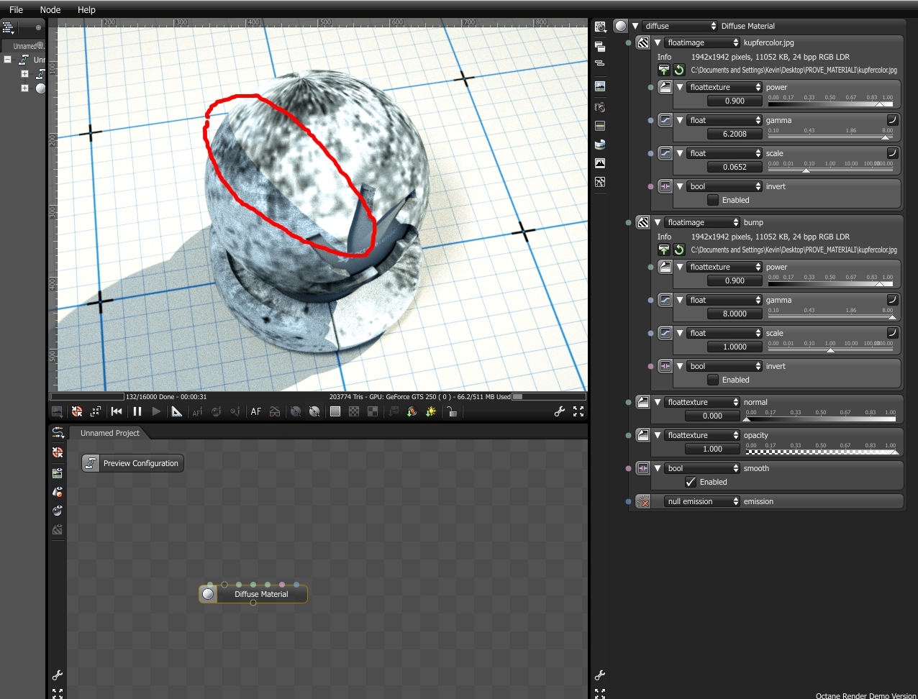Open outliner list view icon at top left
This screenshot has width=918, height=699.
click(x=8, y=28)
